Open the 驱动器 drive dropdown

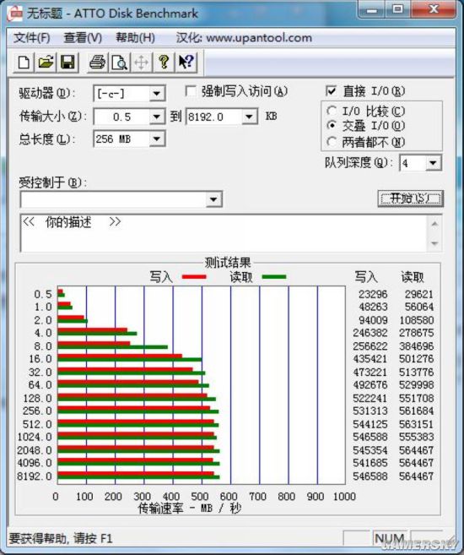coord(156,94)
